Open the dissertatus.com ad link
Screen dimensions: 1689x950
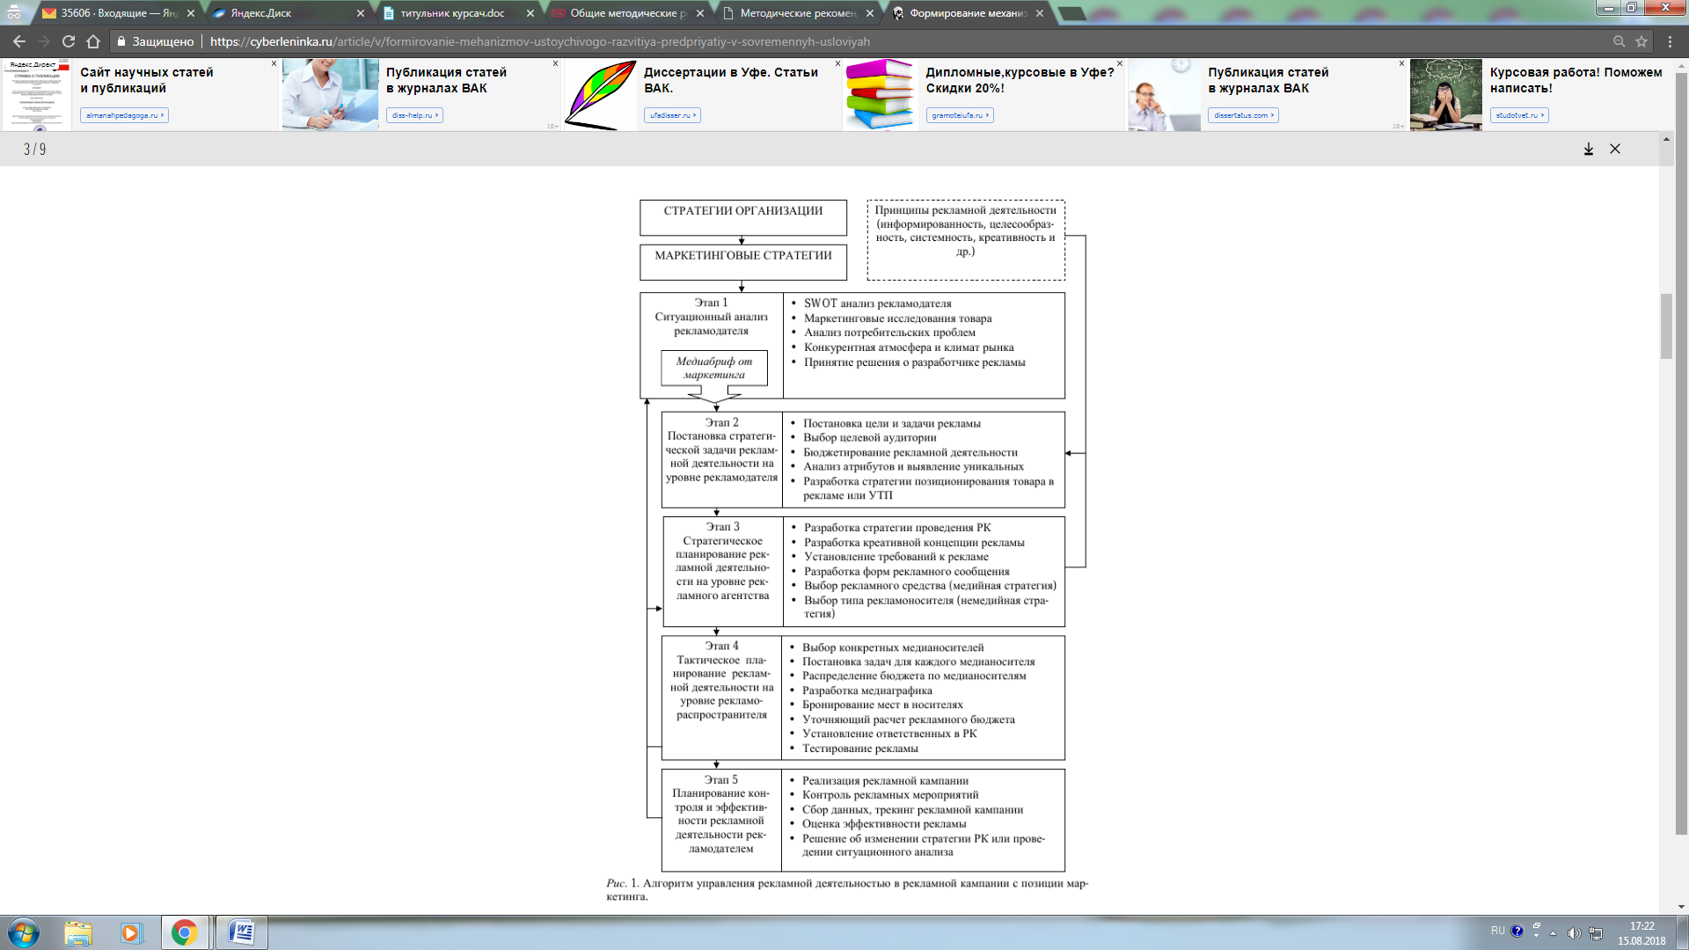coord(1243,115)
